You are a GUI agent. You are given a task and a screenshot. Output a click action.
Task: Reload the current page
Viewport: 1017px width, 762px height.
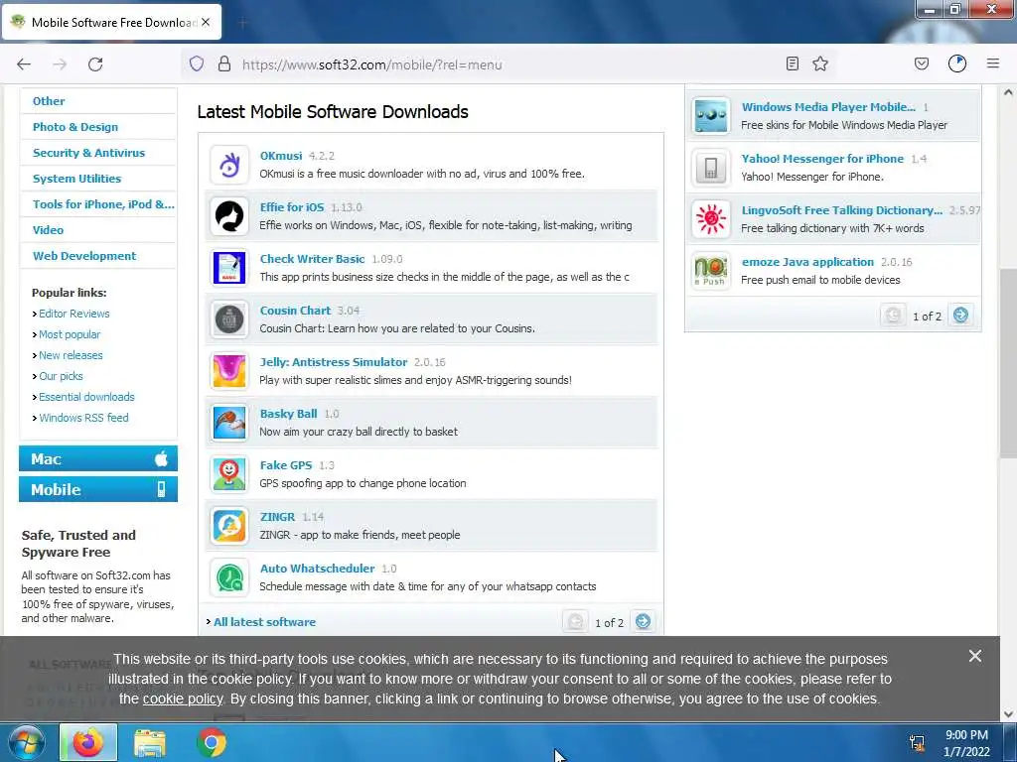tap(95, 64)
